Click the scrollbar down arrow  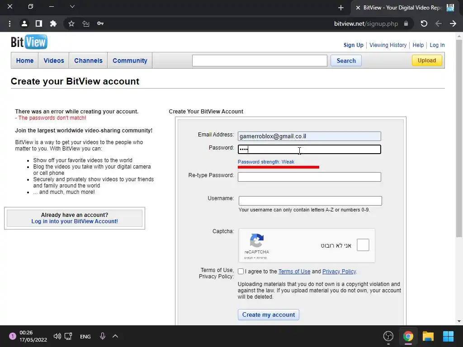coord(459,321)
